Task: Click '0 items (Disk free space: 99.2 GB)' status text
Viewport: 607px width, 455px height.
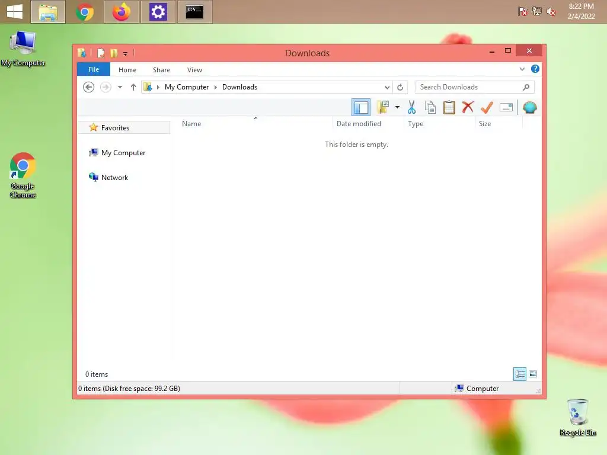Action: pos(129,389)
